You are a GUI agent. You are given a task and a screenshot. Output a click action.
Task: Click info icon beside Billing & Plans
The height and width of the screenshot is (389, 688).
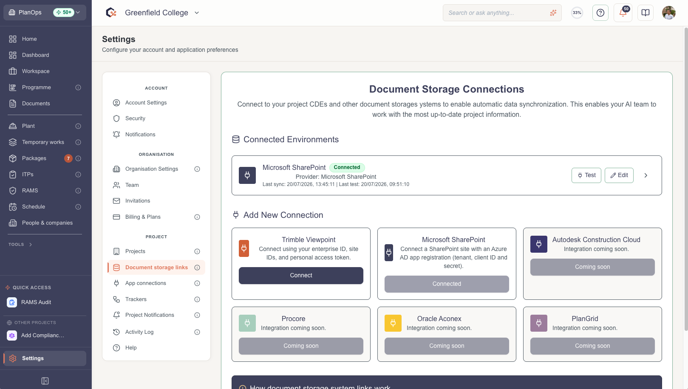point(197,217)
